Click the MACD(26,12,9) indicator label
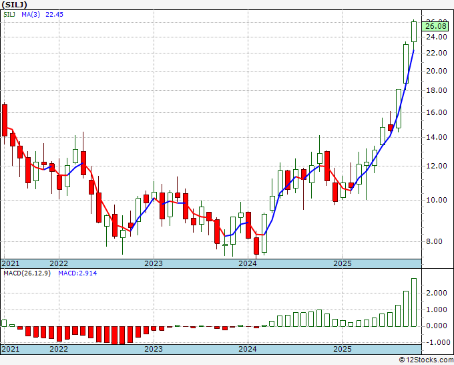This screenshot has width=454, height=365. 27,273
